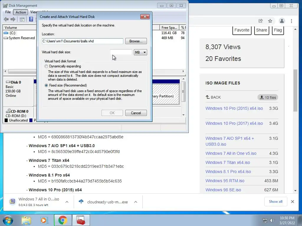Click the Favorite button on the webpage
302x226 pixels.
pos(242,30)
